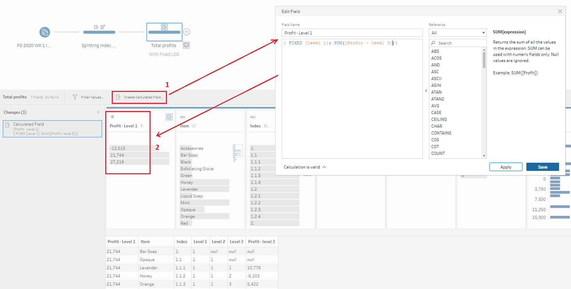Viewport: 571px width, 289px height.
Task: Select value 1.2.1 in the Index card
Action: 275,196
